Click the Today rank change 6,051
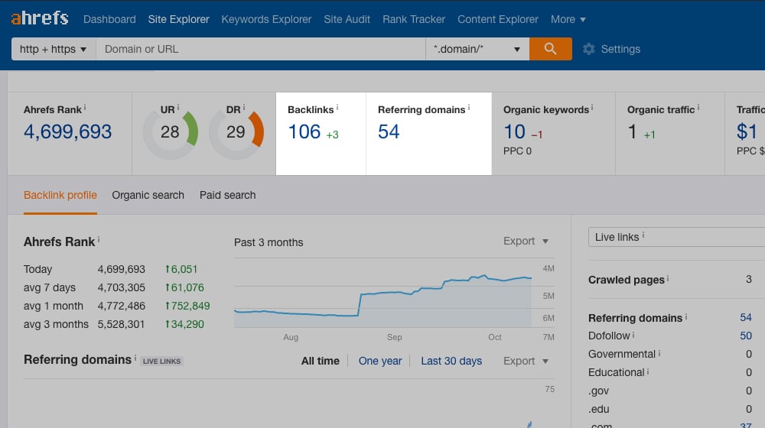This screenshot has height=428, width=765. pos(181,269)
